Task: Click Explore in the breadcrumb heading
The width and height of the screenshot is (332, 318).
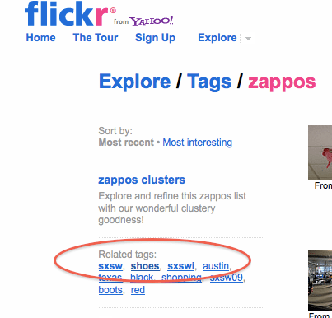Action: (x=134, y=82)
